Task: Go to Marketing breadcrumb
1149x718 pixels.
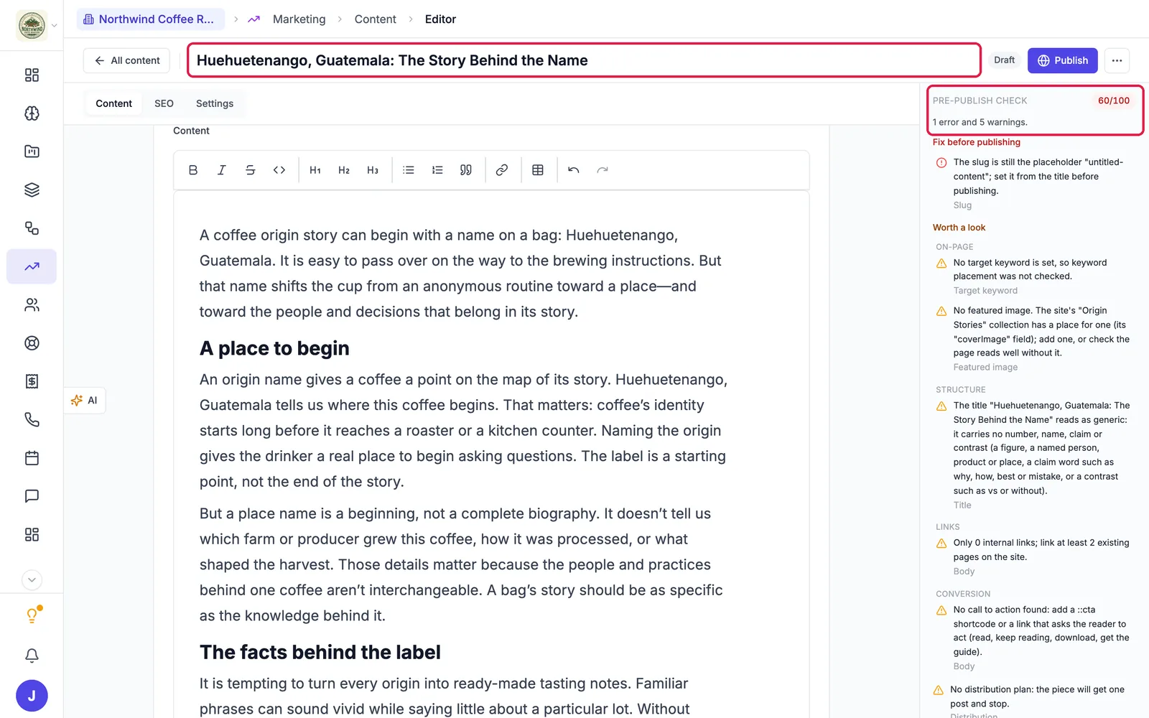Action: [299, 19]
